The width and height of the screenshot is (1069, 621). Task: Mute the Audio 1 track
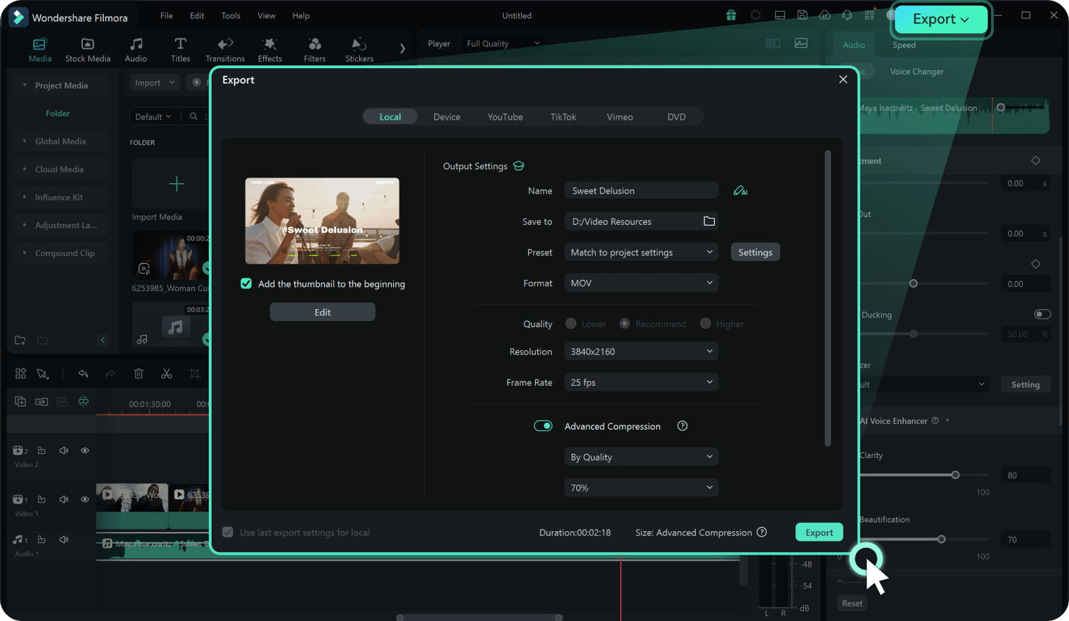(x=64, y=540)
